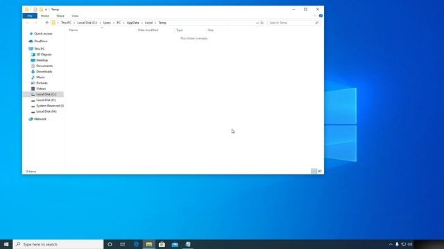Open 3D Objects folder in sidebar
Screen dimensions: 444x249
click(x=44, y=55)
